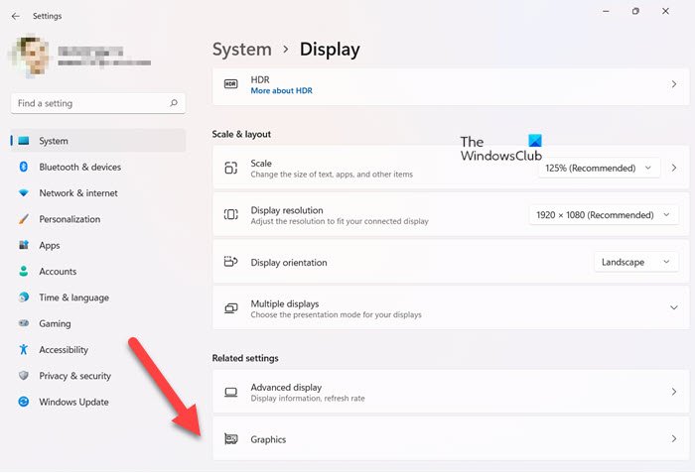The image size is (695, 473).
Task: Click the Gaming controller icon
Action: 24,323
